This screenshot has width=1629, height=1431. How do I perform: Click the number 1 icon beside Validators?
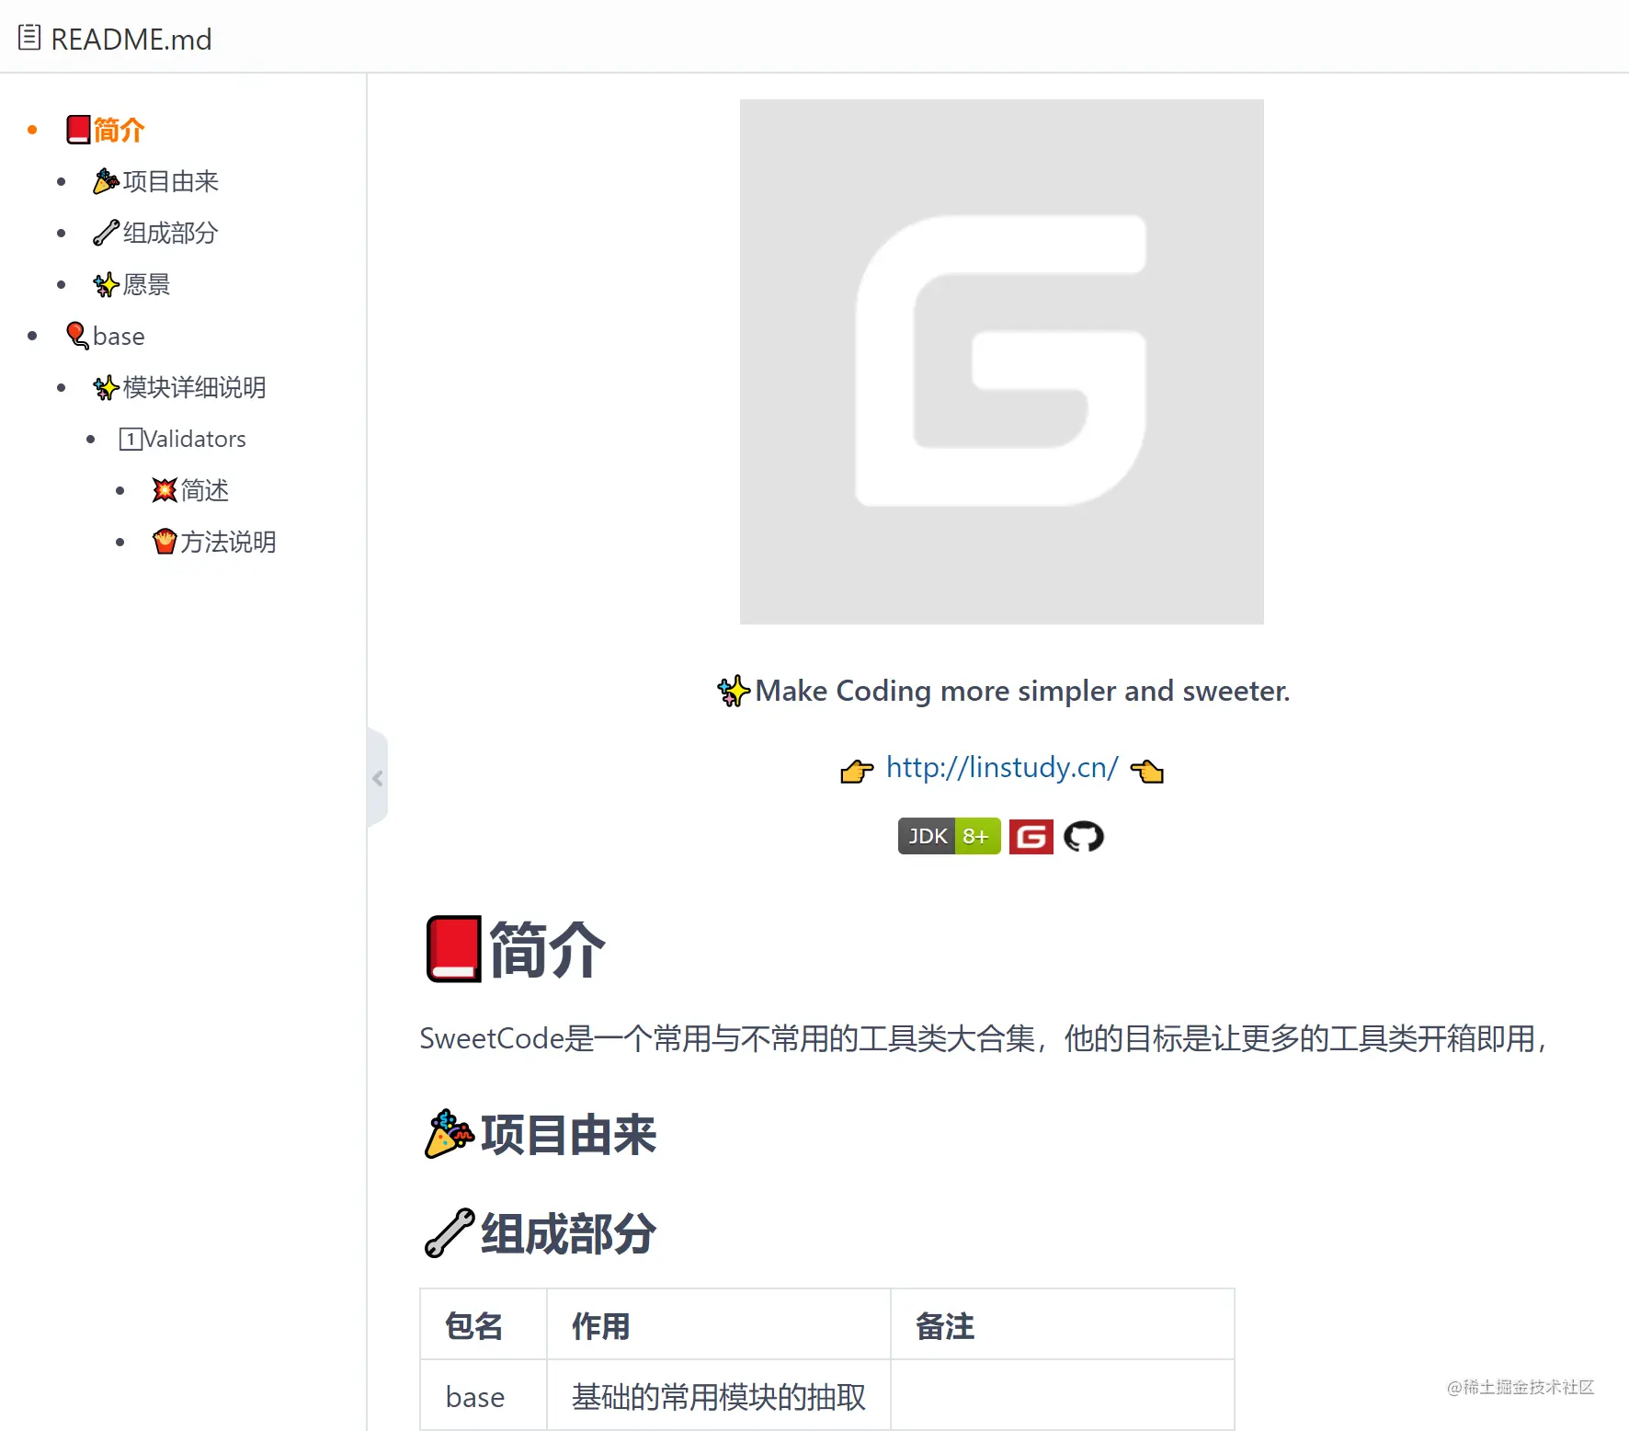pos(131,439)
